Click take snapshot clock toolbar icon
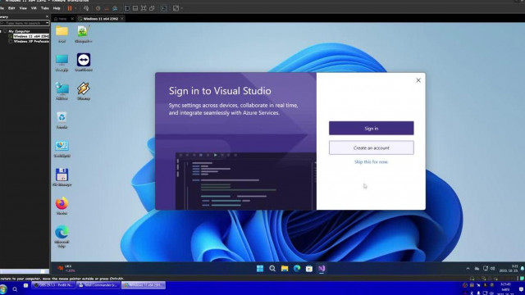Viewport: 525px width, 295px height. [x=98, y=8]
